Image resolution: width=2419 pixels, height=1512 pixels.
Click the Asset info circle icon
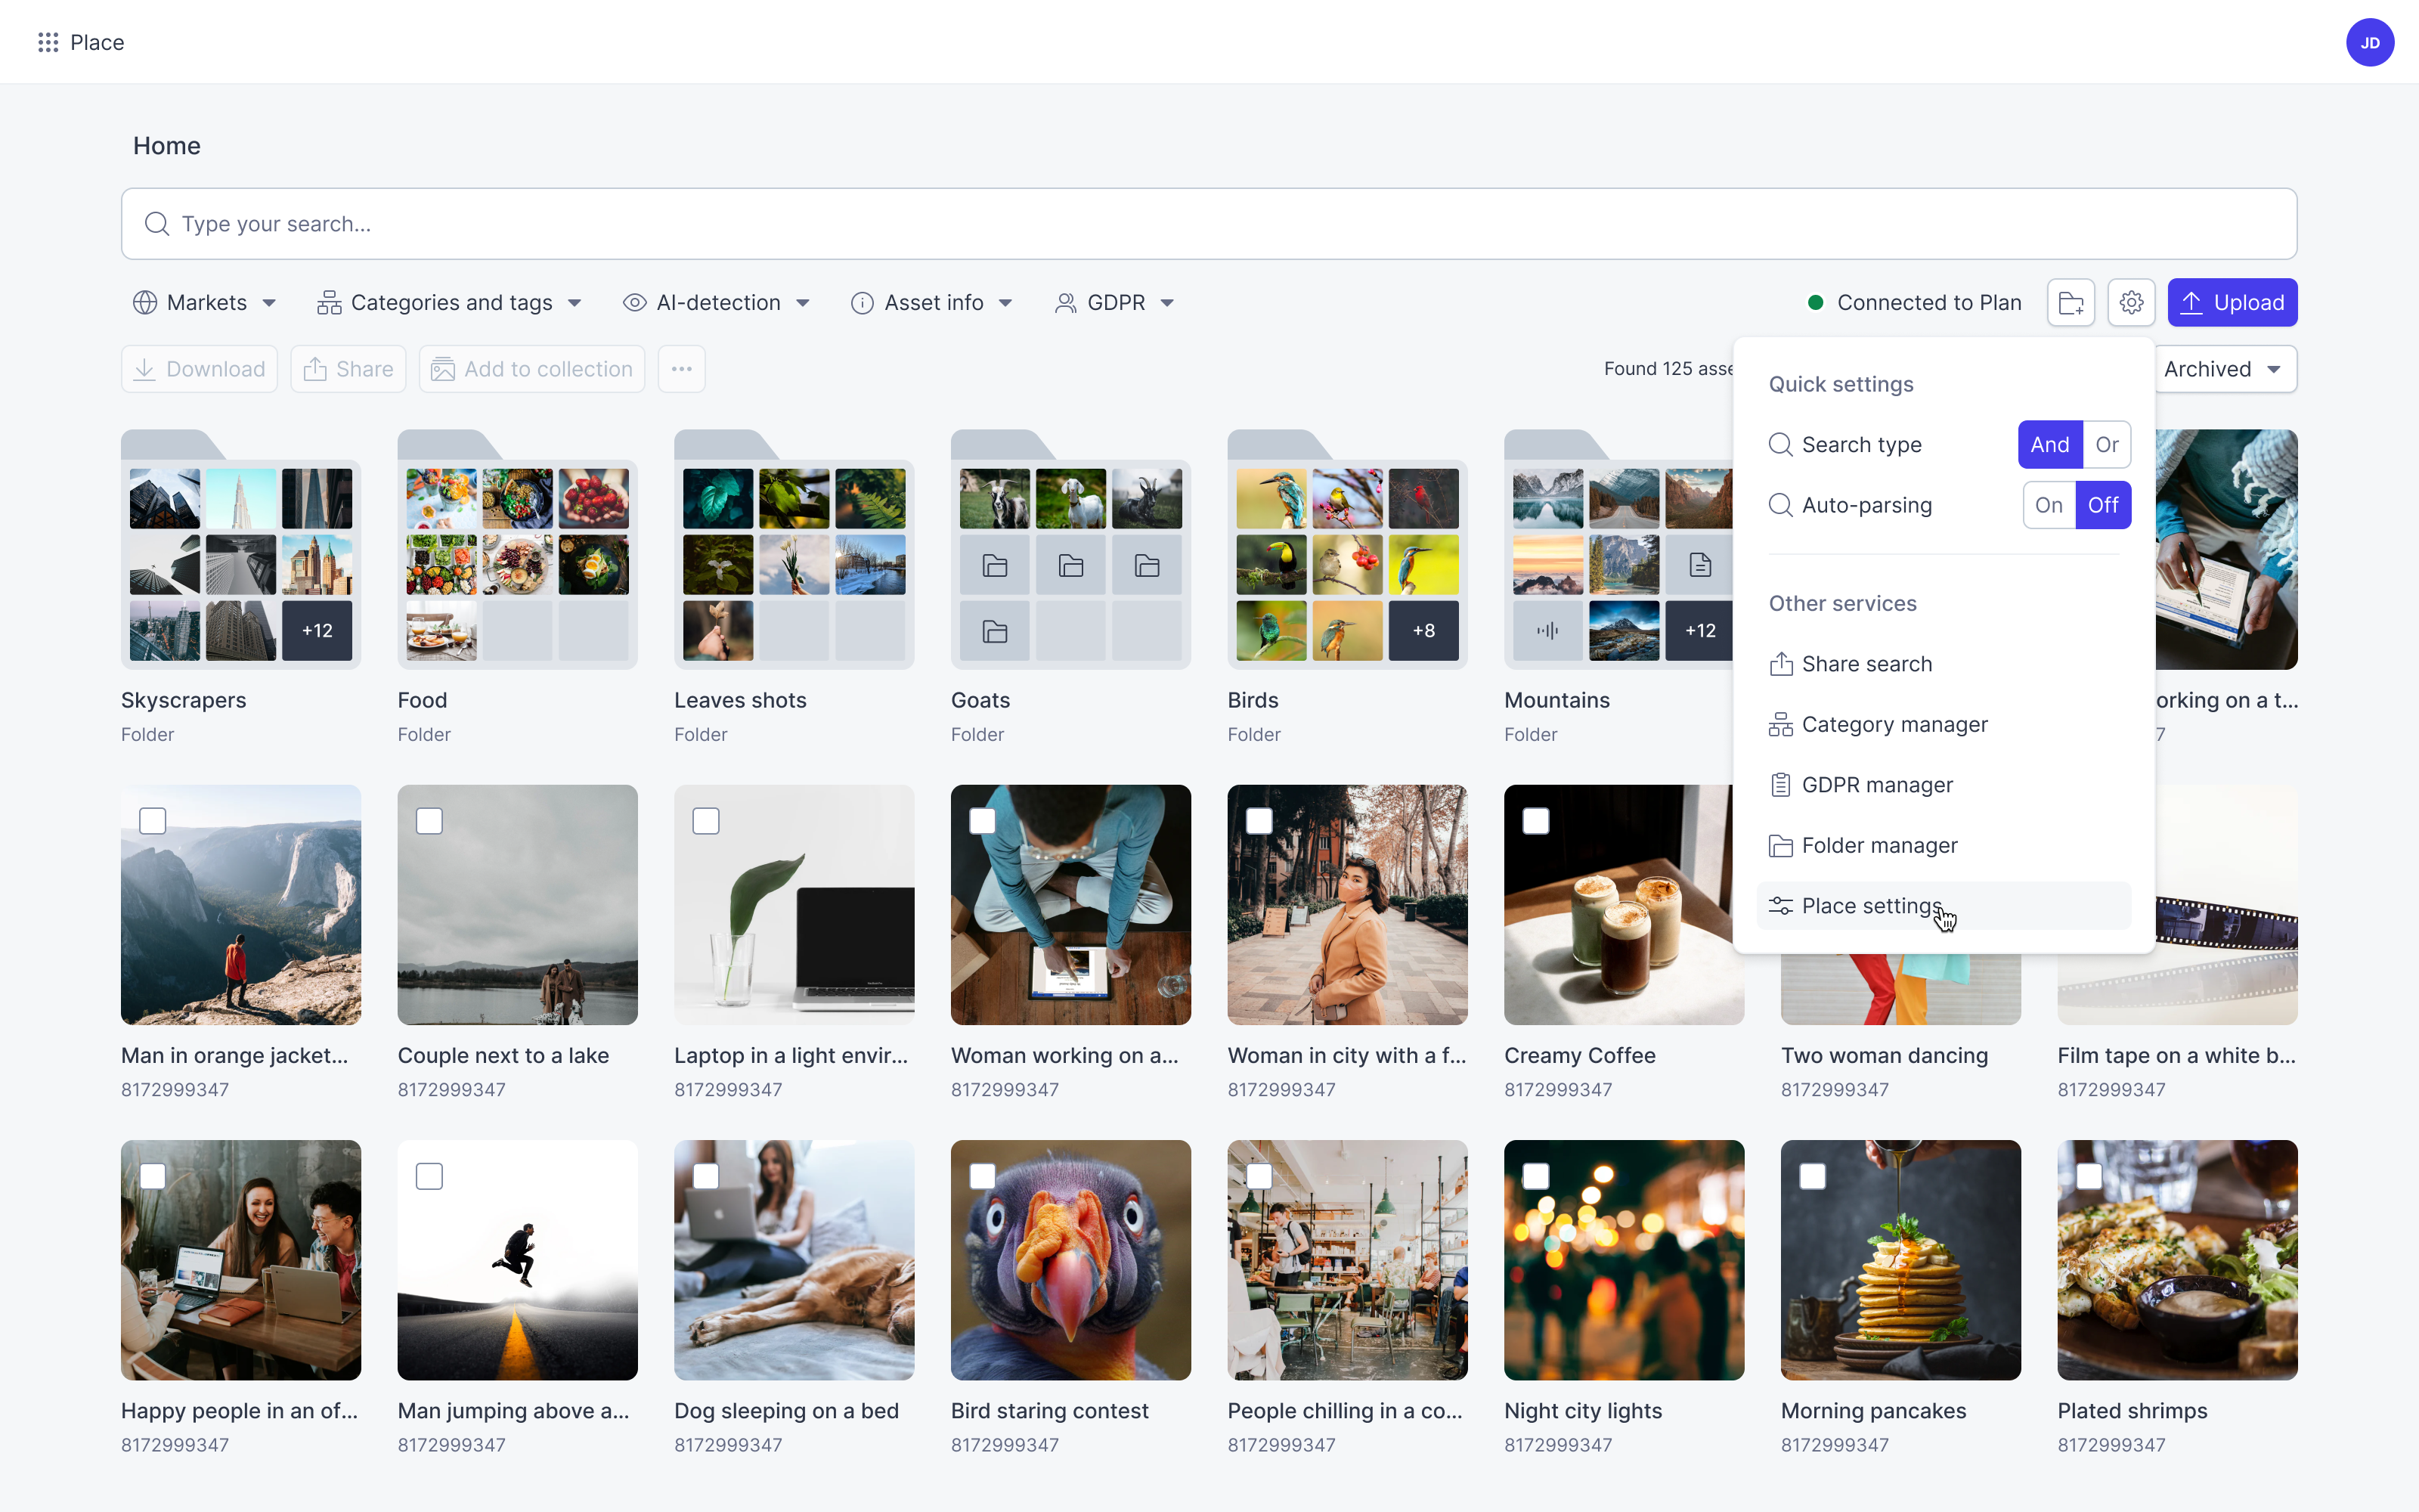coord(863,303)
